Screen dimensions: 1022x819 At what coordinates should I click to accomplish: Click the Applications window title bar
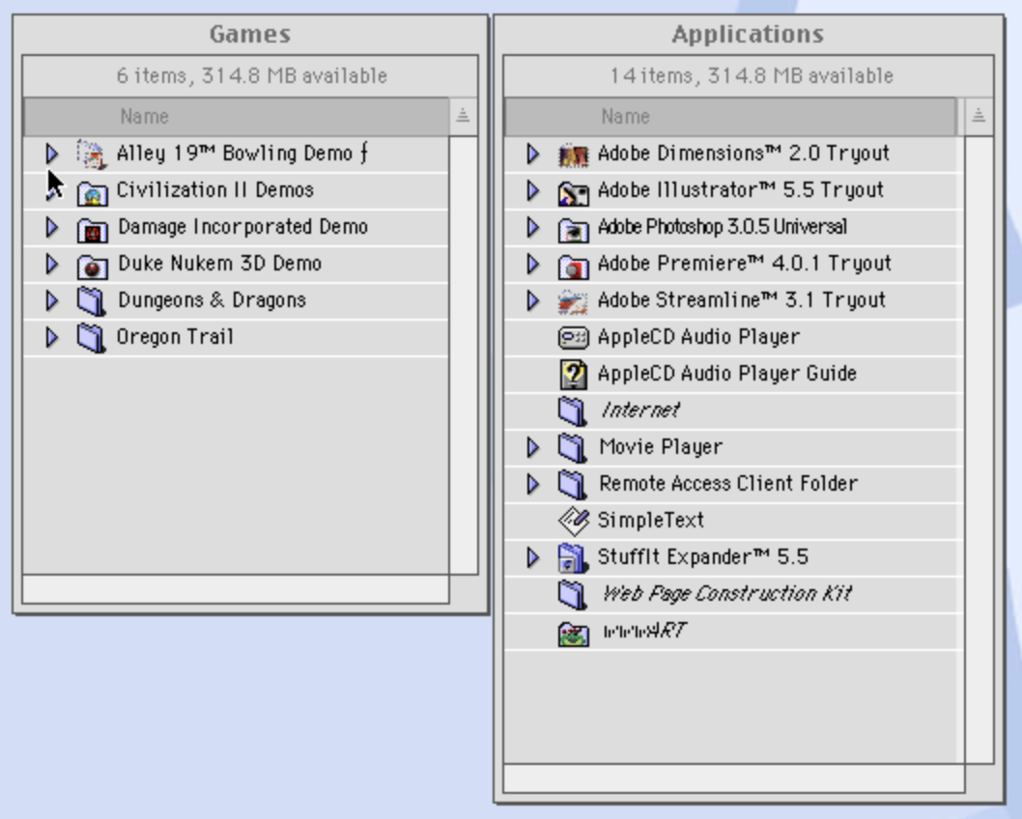click(749, 34)
